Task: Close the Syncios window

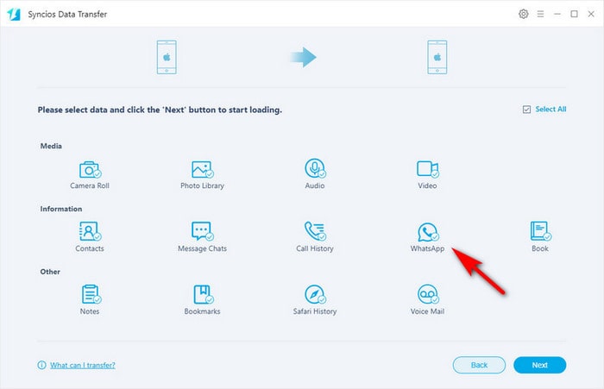Action: pyautogui.click(x=591, y=14)
